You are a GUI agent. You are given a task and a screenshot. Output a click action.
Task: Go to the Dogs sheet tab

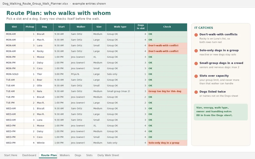pos(78,155)
